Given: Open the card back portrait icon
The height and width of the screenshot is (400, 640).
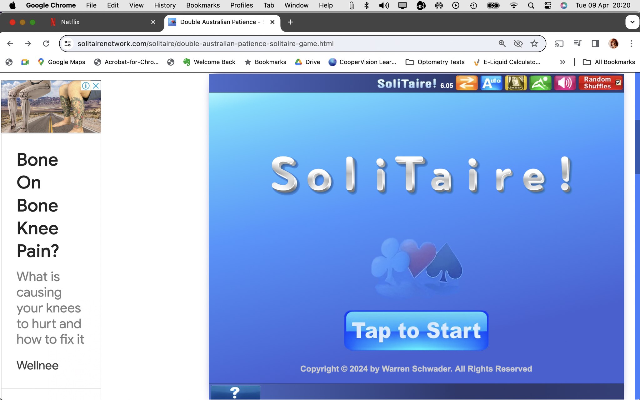Looking at the screenshot, I should 516,83.
